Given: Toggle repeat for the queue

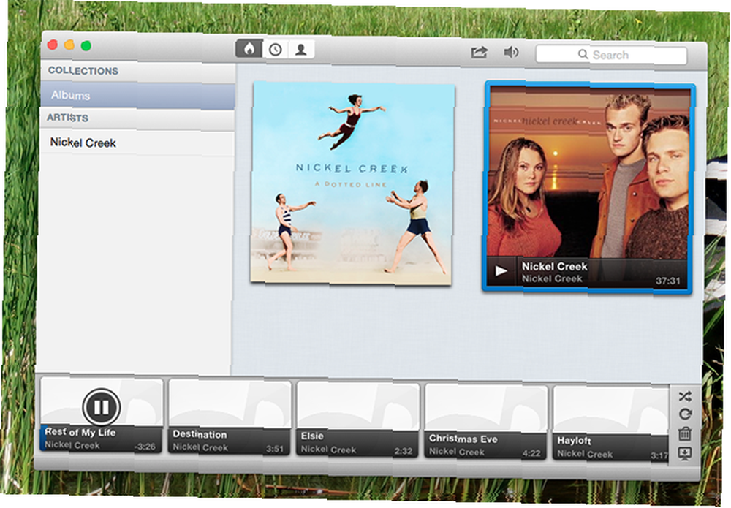Looking at the screenshot, I should [x=685, y=414].
